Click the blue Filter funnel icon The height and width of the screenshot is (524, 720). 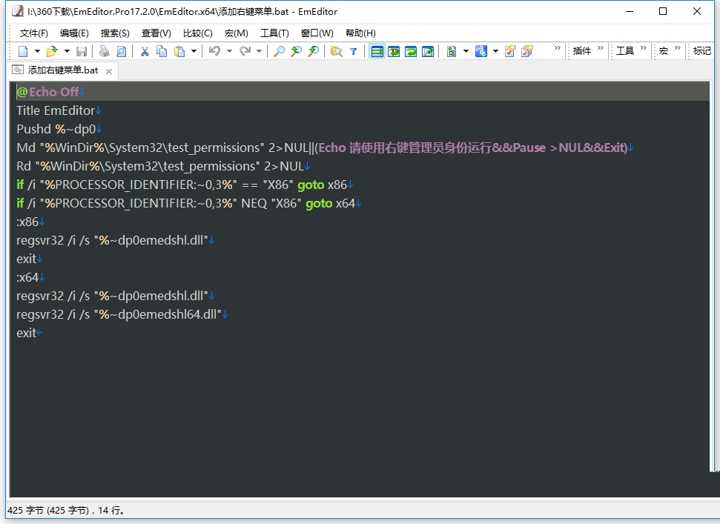354,51
